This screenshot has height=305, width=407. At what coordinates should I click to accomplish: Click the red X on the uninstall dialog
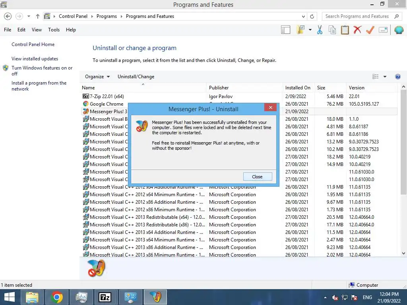coord(270,107)
